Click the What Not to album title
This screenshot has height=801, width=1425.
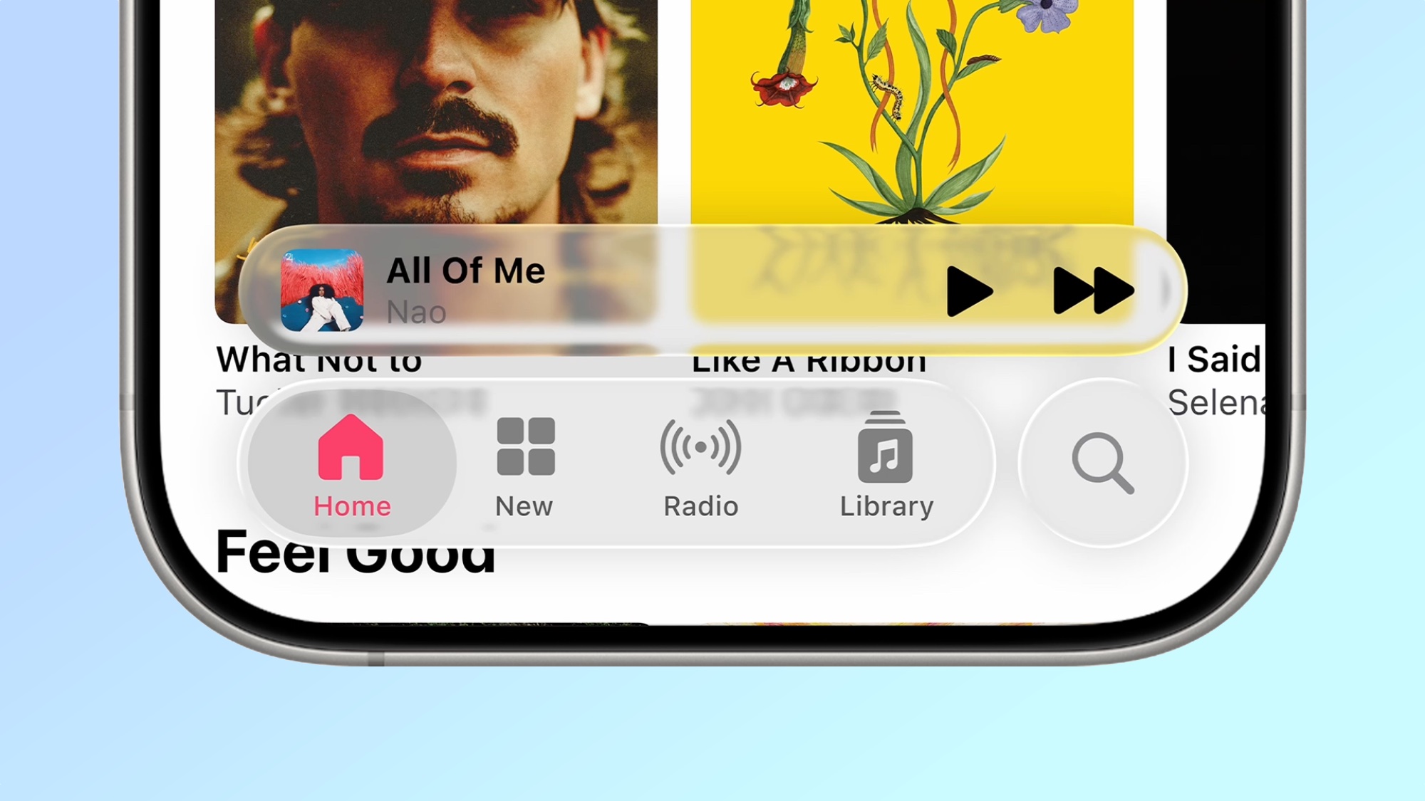coord(319,360)
